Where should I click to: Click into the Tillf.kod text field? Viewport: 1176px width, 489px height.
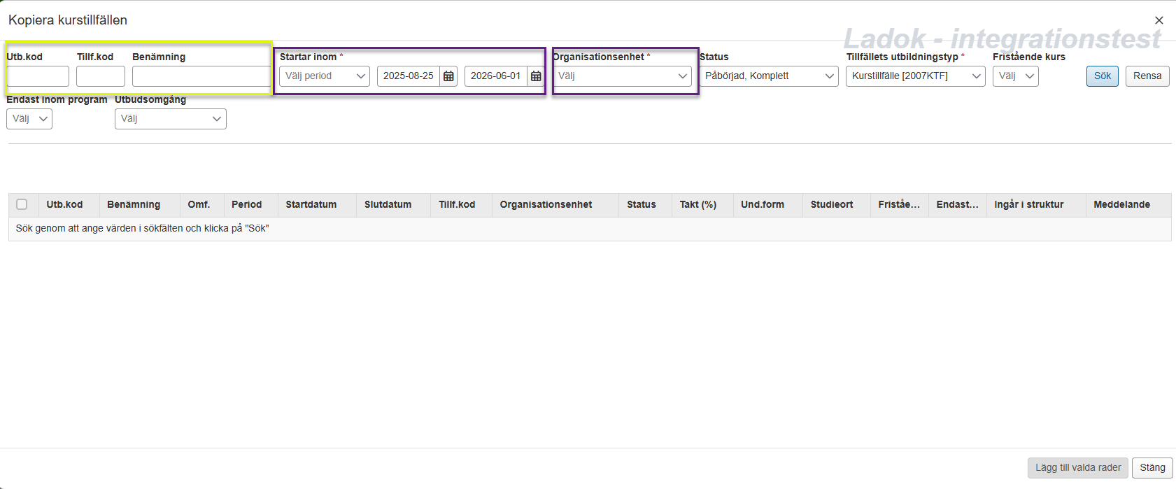[x=100, y=76]
